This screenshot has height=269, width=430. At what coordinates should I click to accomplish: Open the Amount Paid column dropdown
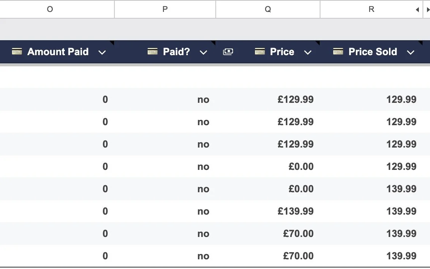(102, 52)
